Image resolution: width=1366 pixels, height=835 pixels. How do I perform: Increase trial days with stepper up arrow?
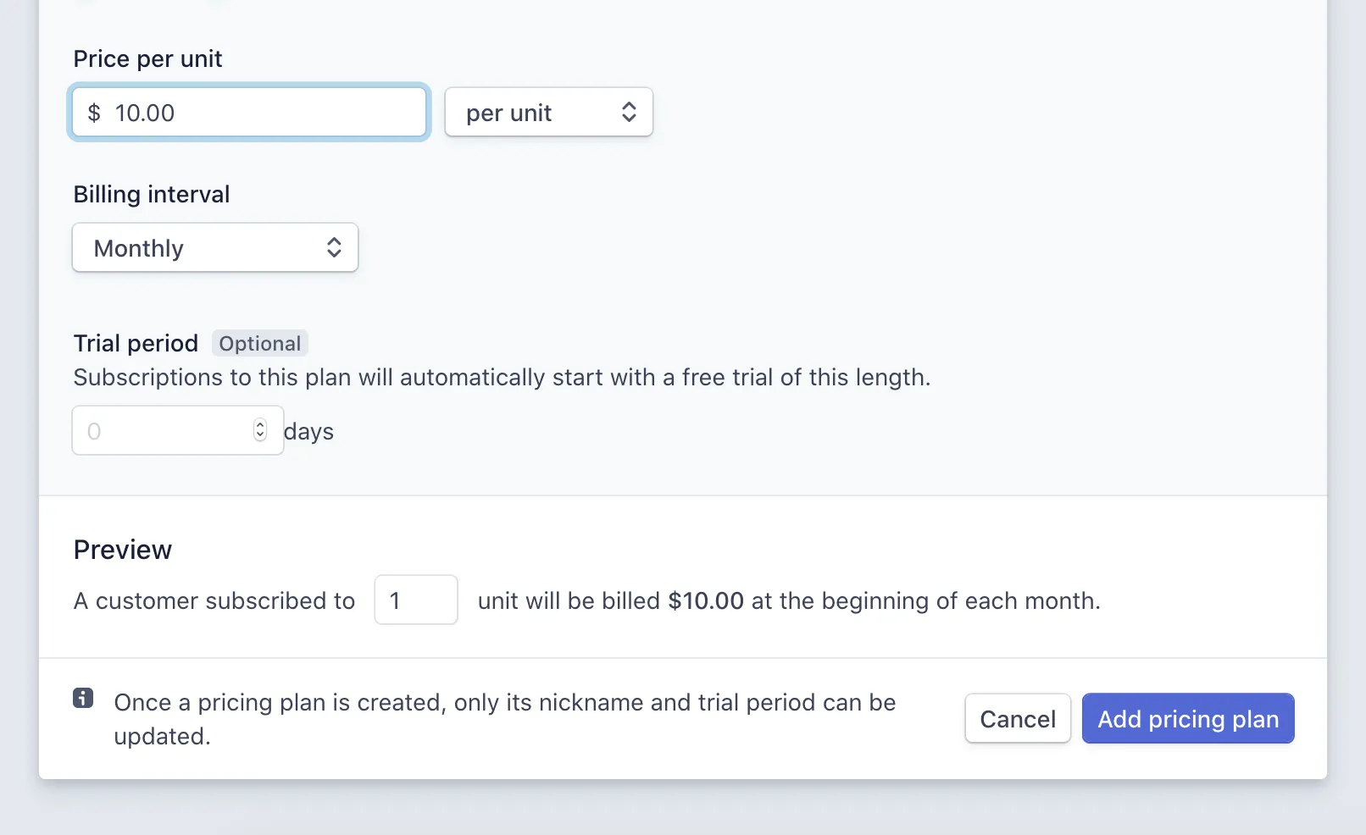[260, 425]
